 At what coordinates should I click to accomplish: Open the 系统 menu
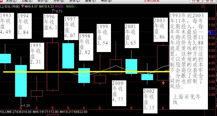coord(9,1)
